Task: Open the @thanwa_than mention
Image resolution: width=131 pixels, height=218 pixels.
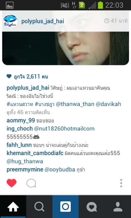Action: pos(75,104)
